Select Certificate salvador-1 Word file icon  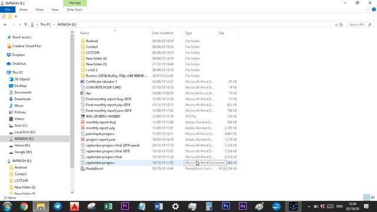(x=82, y=81)
